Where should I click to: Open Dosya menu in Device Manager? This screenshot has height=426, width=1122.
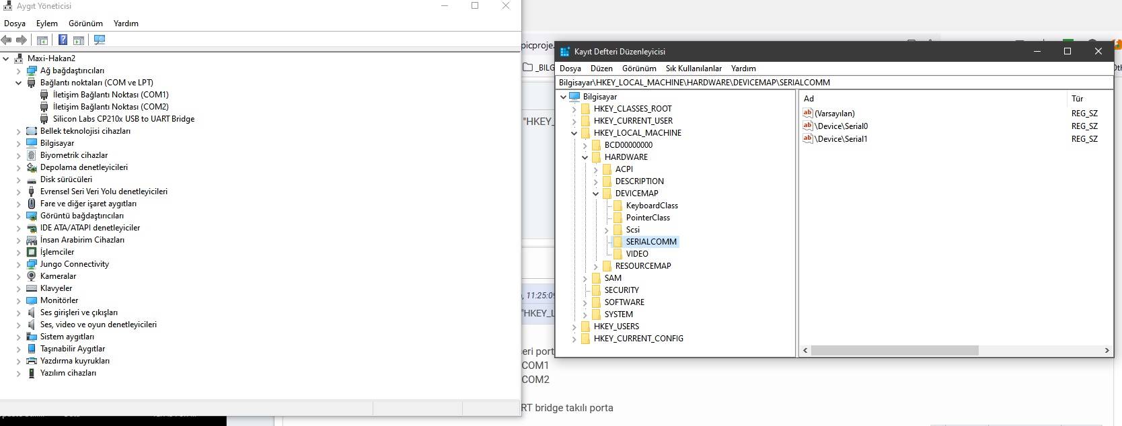pos(15,24)
